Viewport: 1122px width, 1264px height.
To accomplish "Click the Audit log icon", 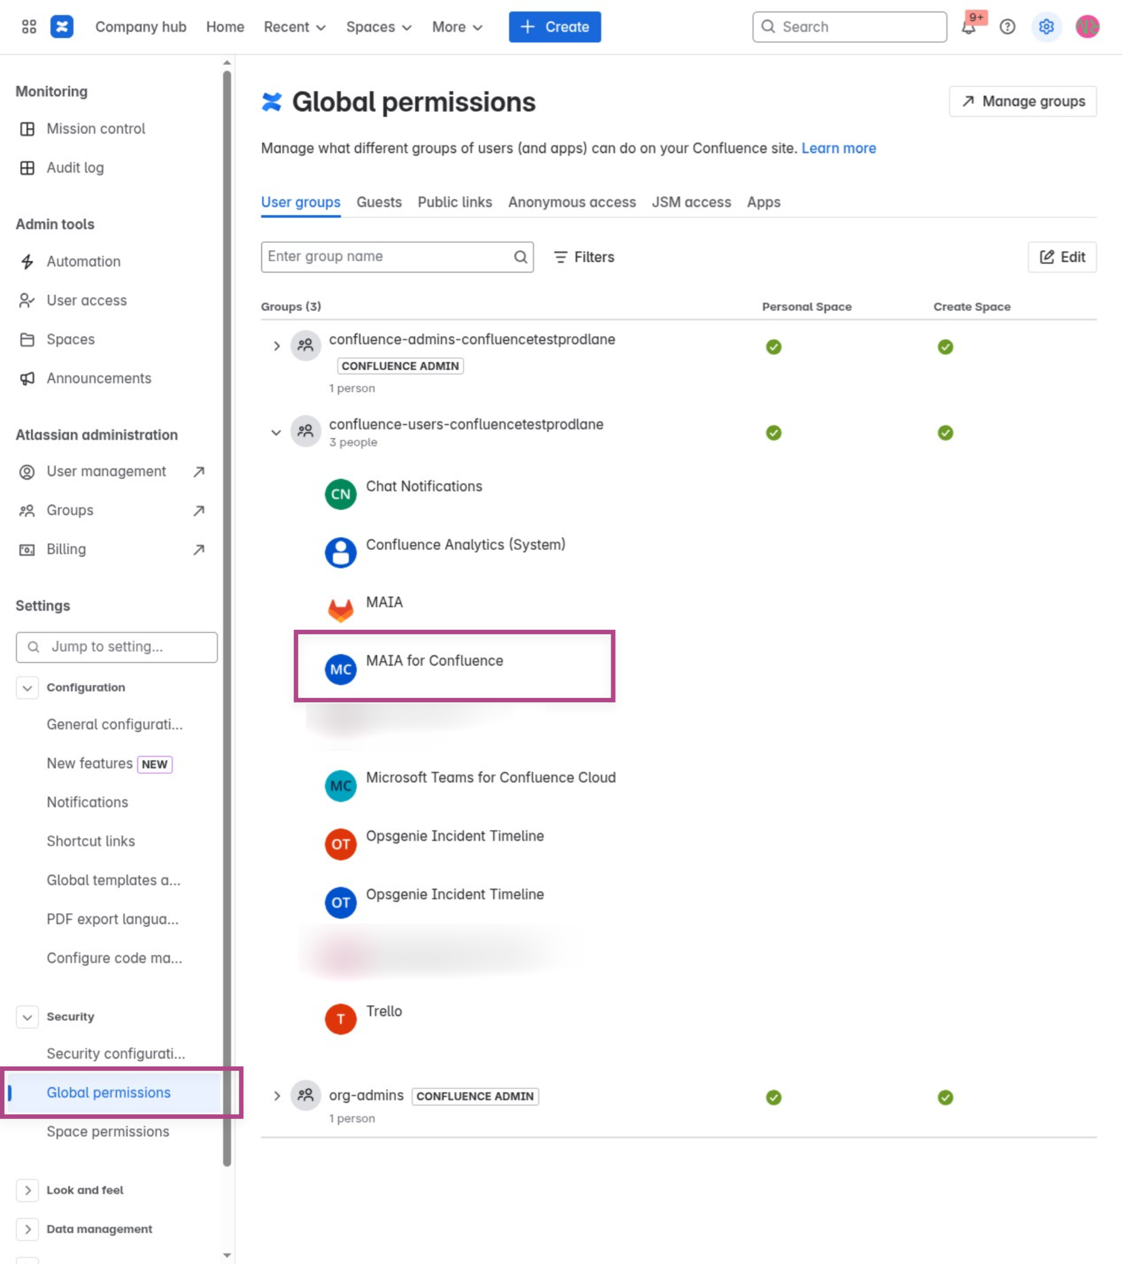I will pos(27,168).
